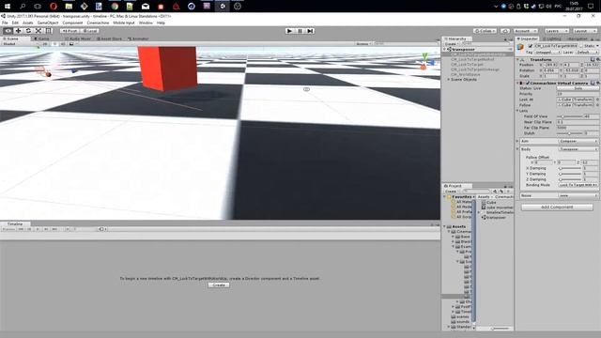Open the Tag dropdown
The width and height of the screenshot is (601, 338).
(547, 53)
